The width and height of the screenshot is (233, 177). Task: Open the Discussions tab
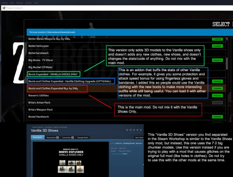click(52, 138)
